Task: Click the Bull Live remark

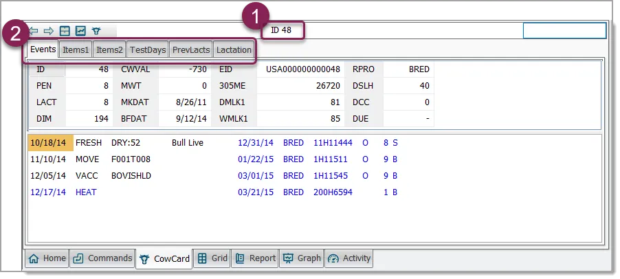Action: 188,143
